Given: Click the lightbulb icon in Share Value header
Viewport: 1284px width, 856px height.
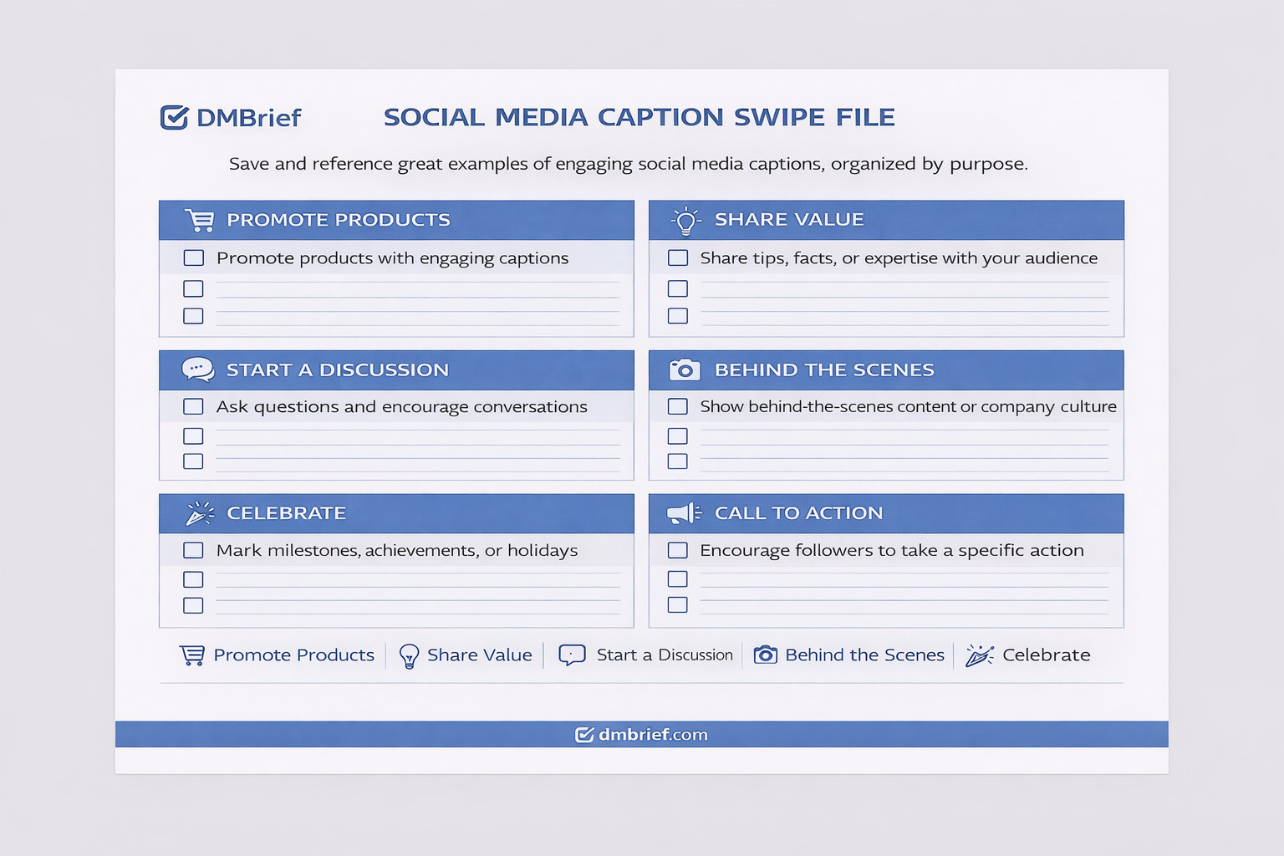Looking at the screenshot, I should coord(685,220).
